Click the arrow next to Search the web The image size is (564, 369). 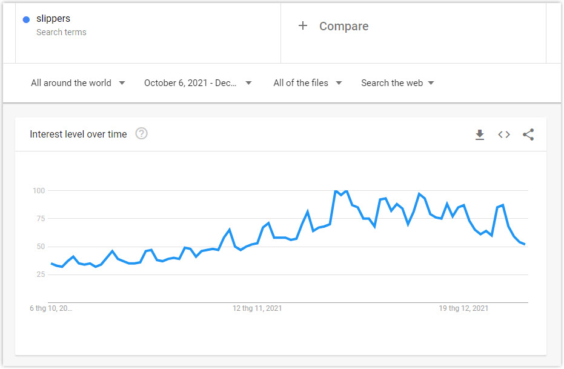point(431,83)
